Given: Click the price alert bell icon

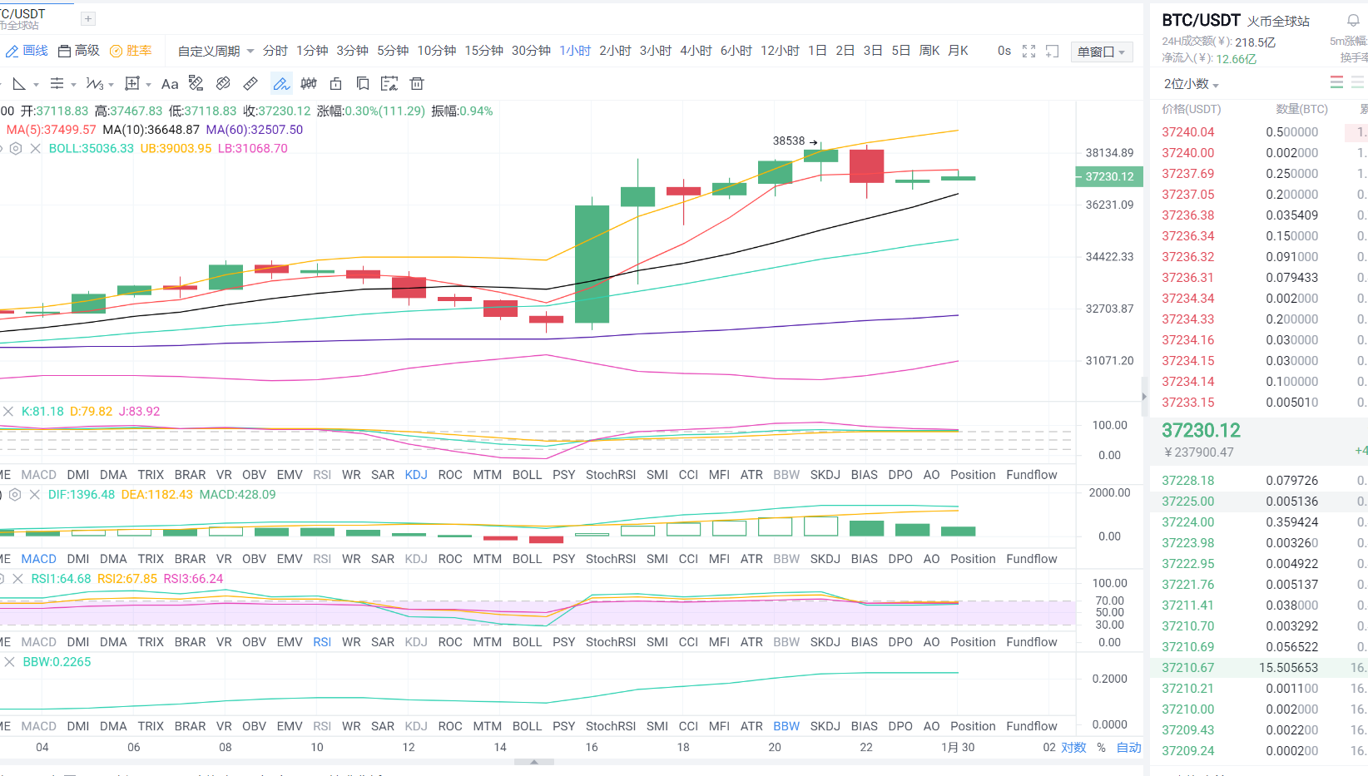Looking at the screenshot, I should [1354, 21].
